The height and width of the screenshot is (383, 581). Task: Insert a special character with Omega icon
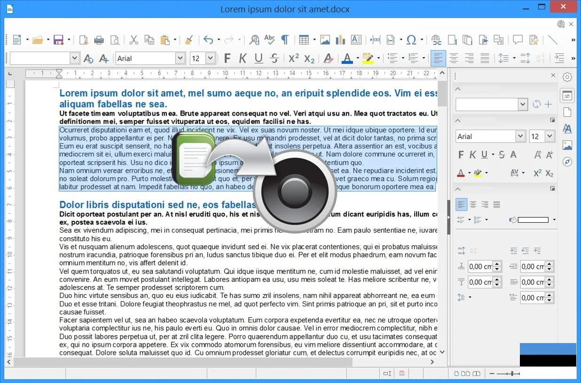coord(411,40)
